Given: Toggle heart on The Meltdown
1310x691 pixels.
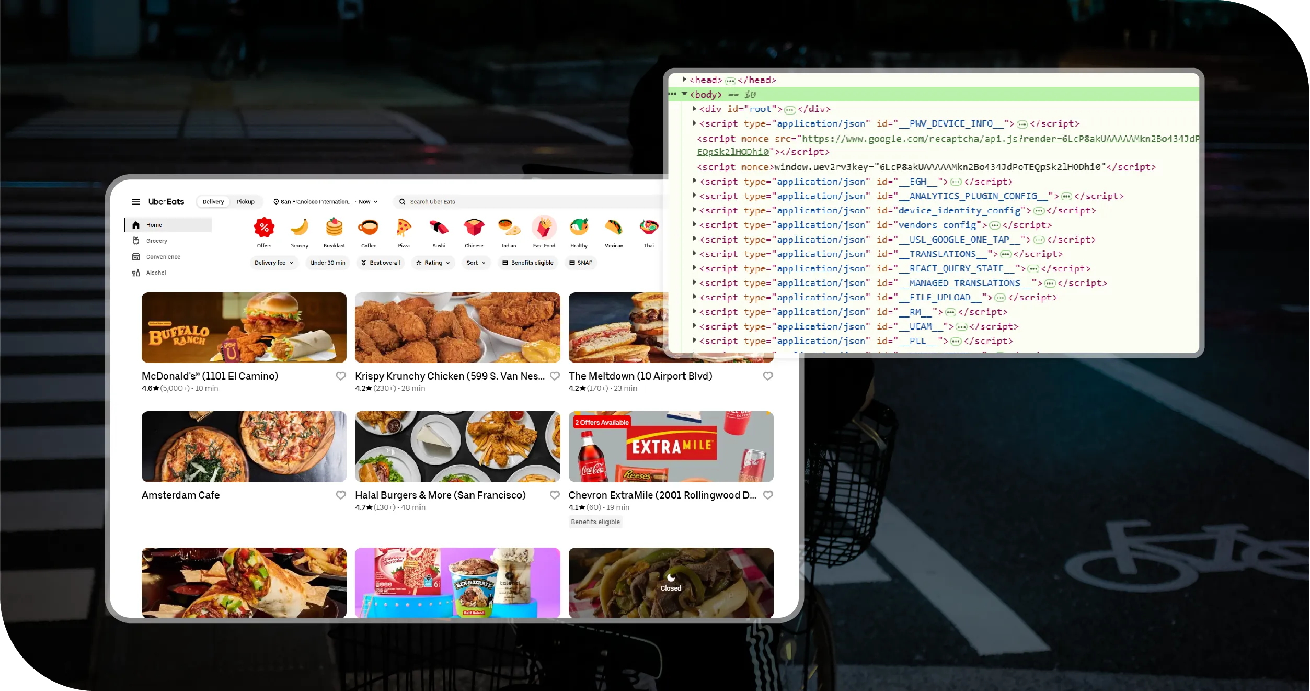Looking at the screenshot, I should coord(767,376).
